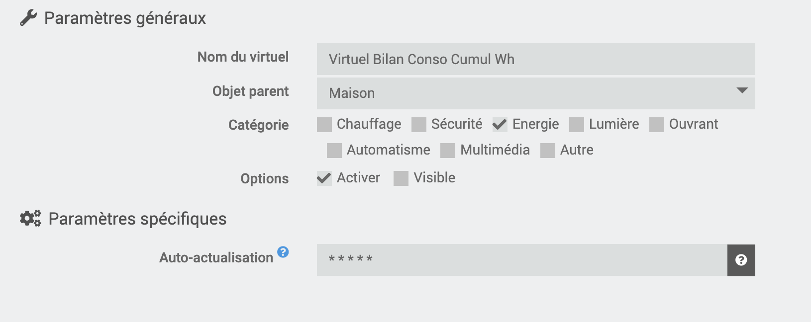Click the Energie label text
Screen dimensions: 811x322
535,124
